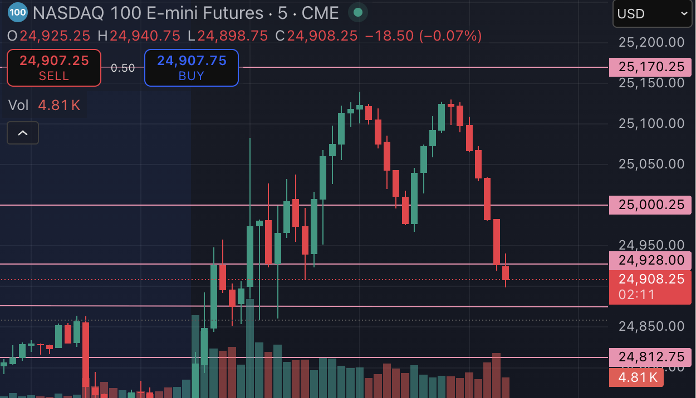Click the close value in the OHLC legend
The width and height of the screenshot is (696, 398).
point(322,36)
